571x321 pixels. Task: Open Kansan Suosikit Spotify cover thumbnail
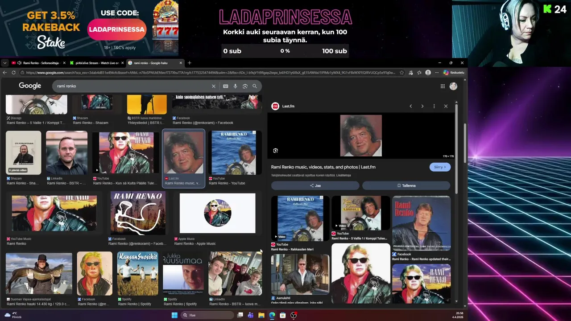[137, 274]
